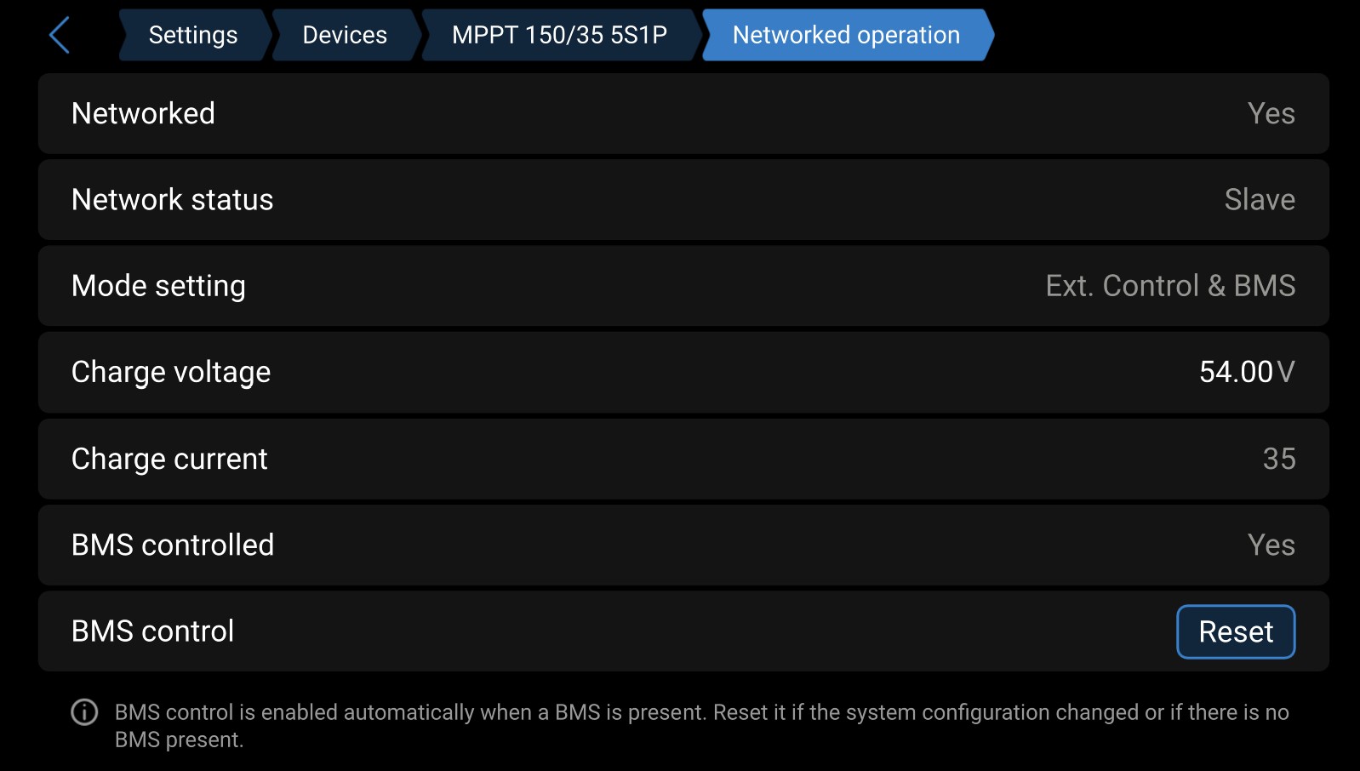Click the Ext. Control & BMS value
This screenshot has width=1360, height=771.
[x=1170, y=286]
